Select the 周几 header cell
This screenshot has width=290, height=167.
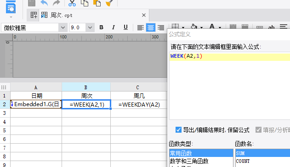point(138,96)
